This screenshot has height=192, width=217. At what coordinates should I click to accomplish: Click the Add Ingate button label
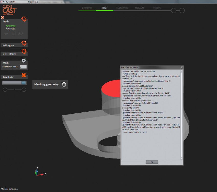pos(8,45)
